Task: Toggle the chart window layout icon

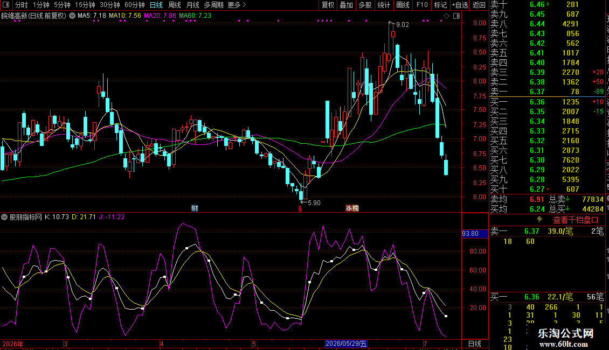Action: (456, 16)
